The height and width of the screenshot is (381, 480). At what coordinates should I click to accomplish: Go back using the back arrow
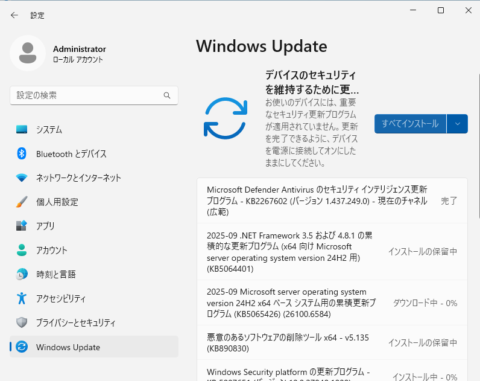[x=14, y=15]
